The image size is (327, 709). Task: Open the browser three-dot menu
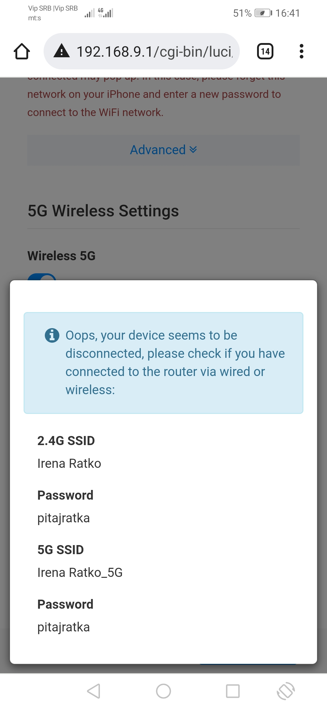(x=301, y=52)
